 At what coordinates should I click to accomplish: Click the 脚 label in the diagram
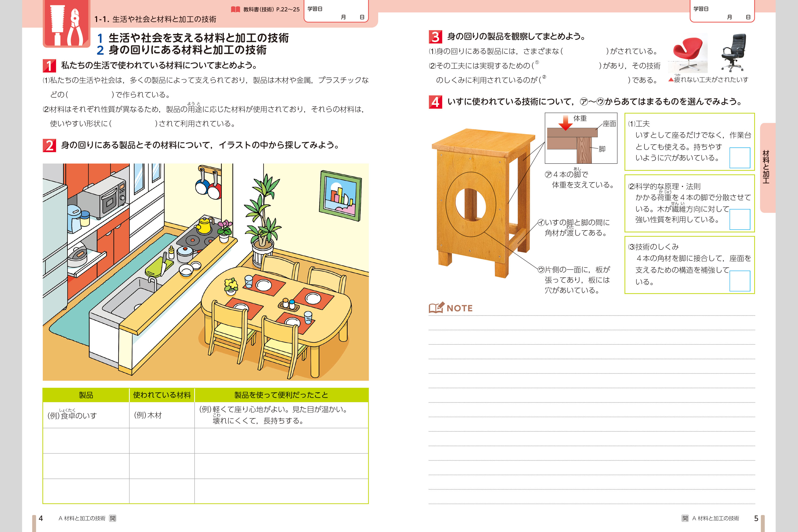(x=602, y=149)
